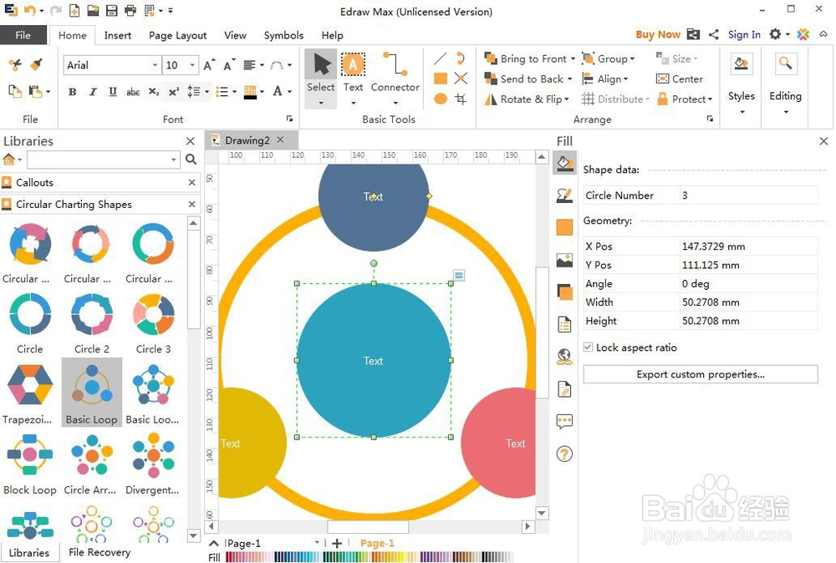Increase font size with the grow icon

click(210, 65)
